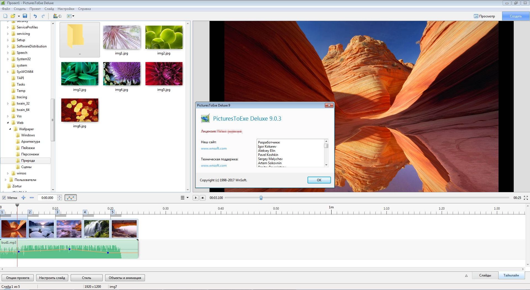Screen dimensions: 530x290
Task: Open the www.wnsoft.com technical support link
Action: coord(214,166)
